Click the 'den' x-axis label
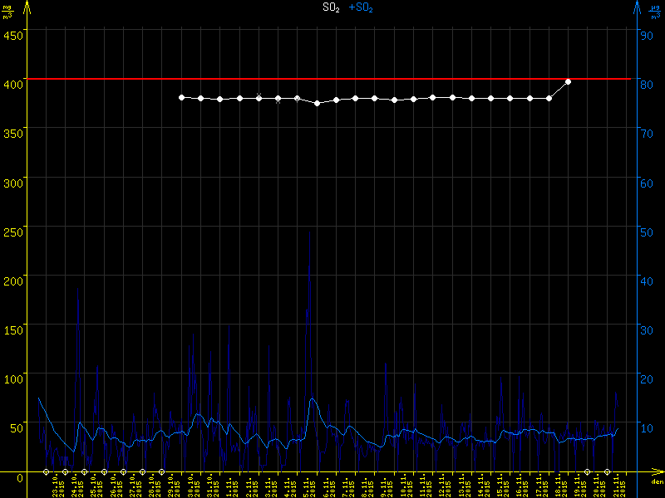The height and width of the screenshot is (498, 665). (657, 481)
